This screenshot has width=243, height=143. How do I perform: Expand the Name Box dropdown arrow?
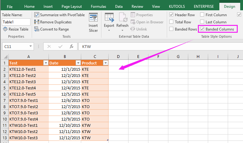[x=31, y=46]
